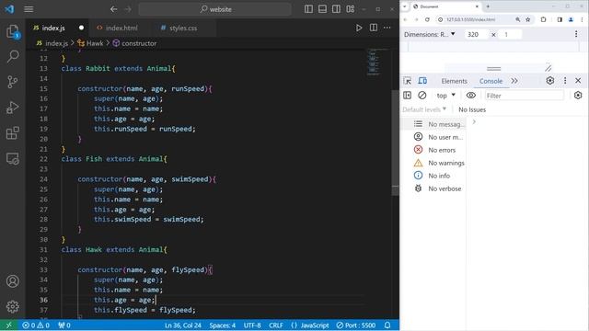This screenshot has width=589, height=331.
Task: Reload the page in Chrome
Action: (427, 19)
